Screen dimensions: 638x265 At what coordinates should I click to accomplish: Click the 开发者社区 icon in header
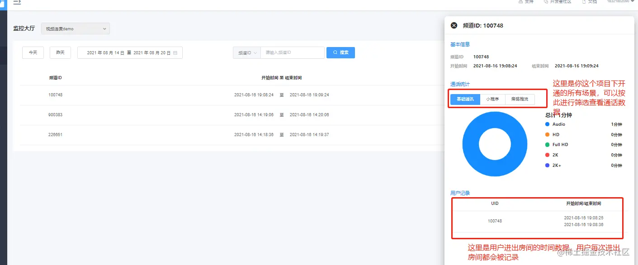tap(546, 2)
